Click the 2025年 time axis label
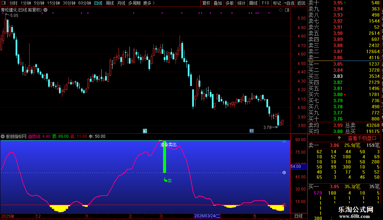Screen dimensions: 383x220 (8, 216)
